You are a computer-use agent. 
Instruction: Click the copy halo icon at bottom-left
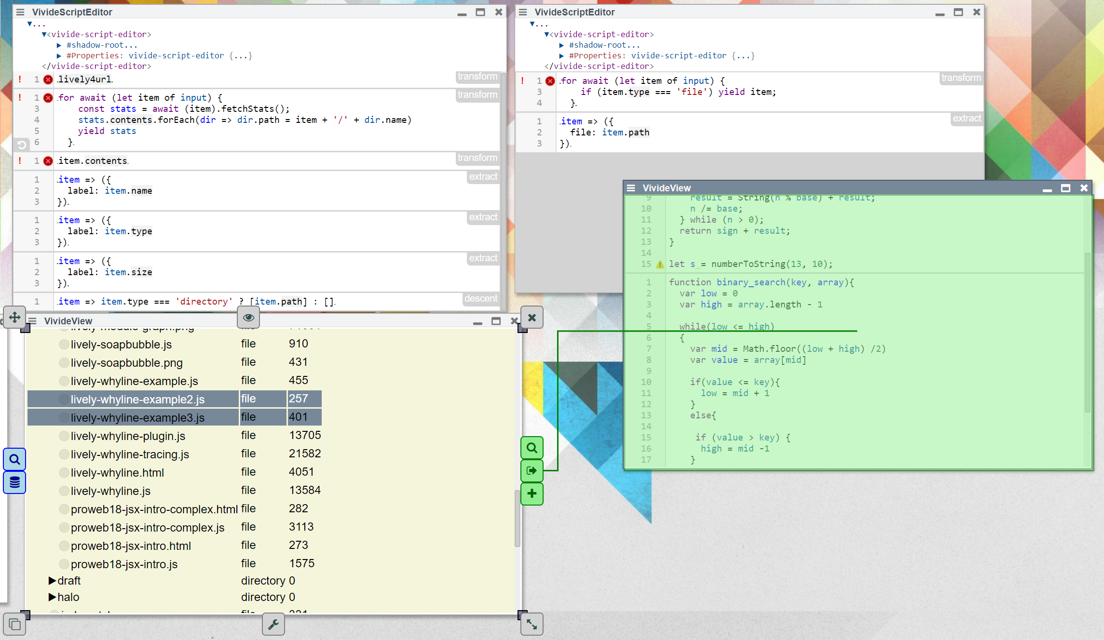point(14,625)
